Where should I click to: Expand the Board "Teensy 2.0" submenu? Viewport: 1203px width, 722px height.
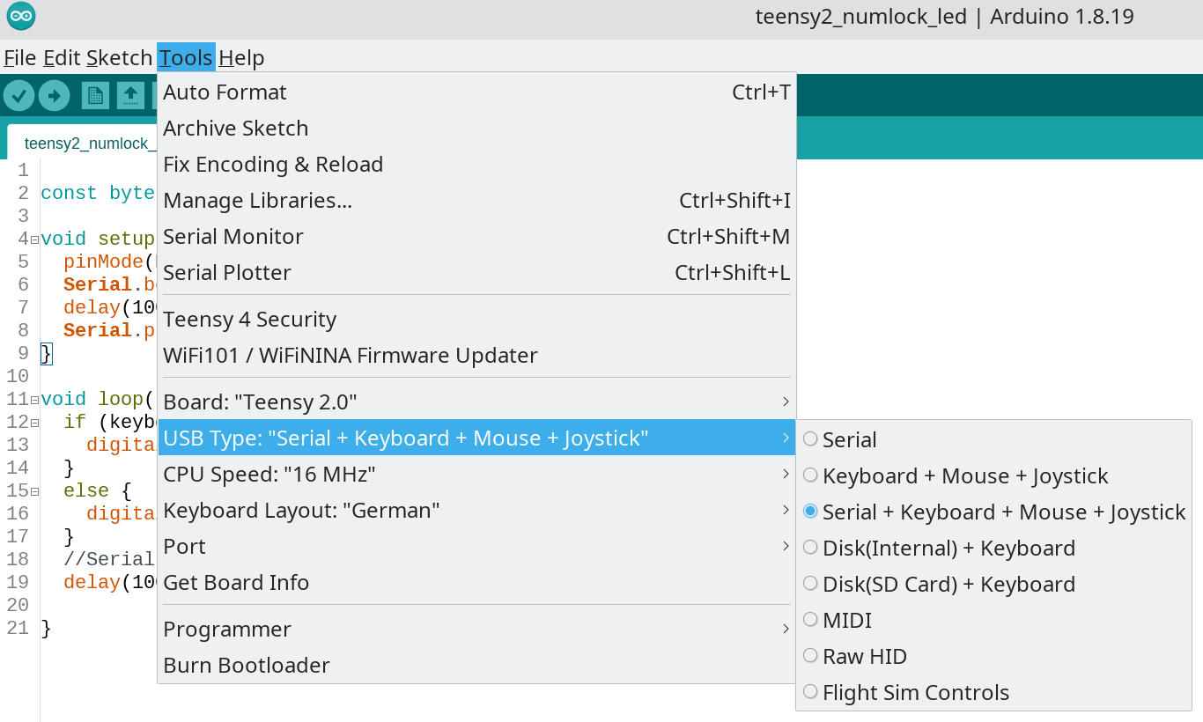pyautogui.click(x=476, y=402)
